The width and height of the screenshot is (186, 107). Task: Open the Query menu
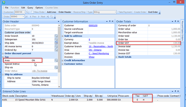pos(30,8)
